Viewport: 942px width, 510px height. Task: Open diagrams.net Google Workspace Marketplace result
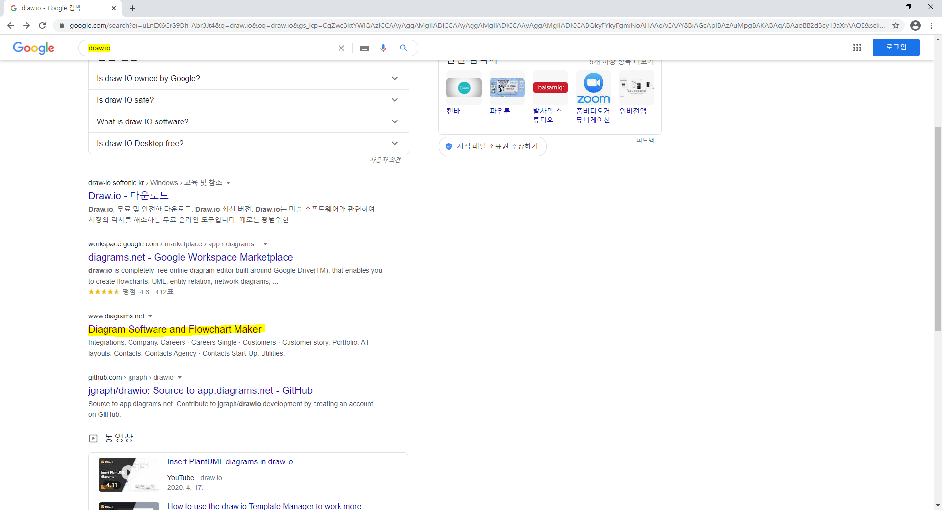(x=190, y=257)
